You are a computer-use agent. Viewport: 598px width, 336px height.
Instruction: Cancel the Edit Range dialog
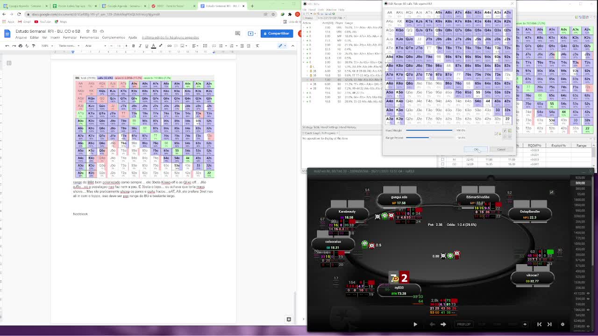coord(501,149)
